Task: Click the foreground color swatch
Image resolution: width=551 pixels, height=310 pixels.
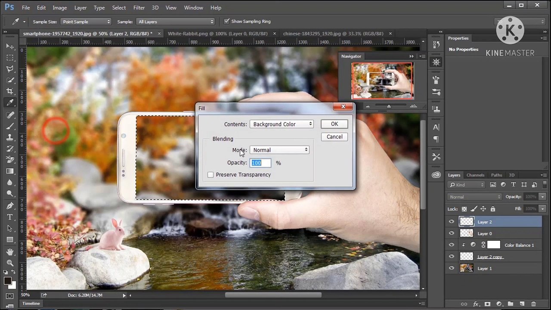Action: coord(7,281)
